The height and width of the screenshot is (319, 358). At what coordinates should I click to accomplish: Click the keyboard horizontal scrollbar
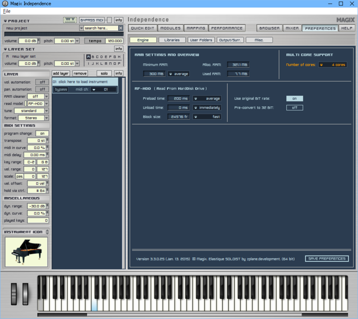194,315
